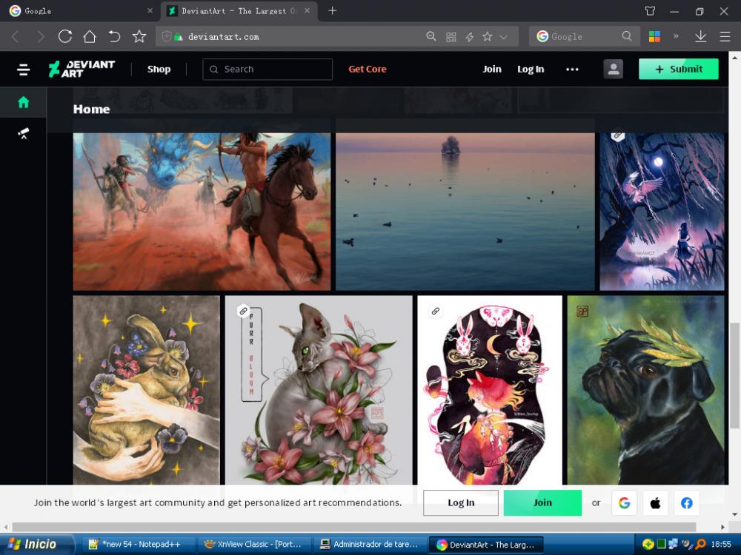Screen dimensions: 741x555
Task: Sign in with Facebook icon
Action: (x=687, y=503)
